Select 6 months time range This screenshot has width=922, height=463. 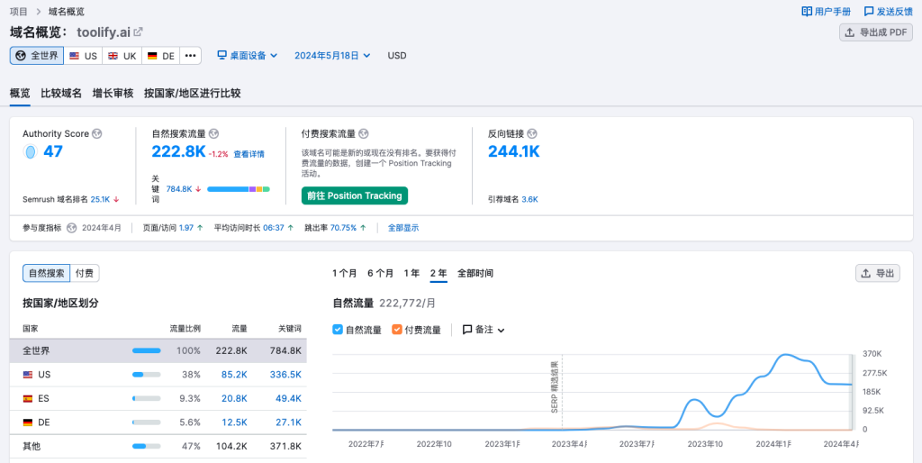coord(381,273)
